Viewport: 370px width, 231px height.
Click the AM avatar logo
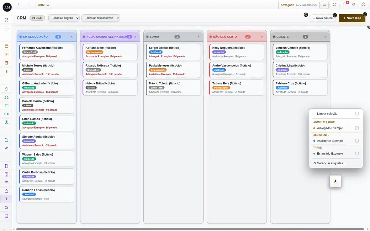click(x=7, y=7)
